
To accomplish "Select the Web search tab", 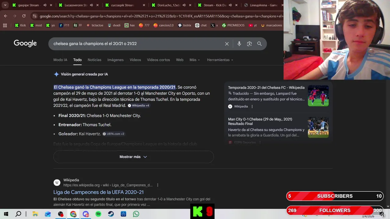I will (x=179, y=60).
